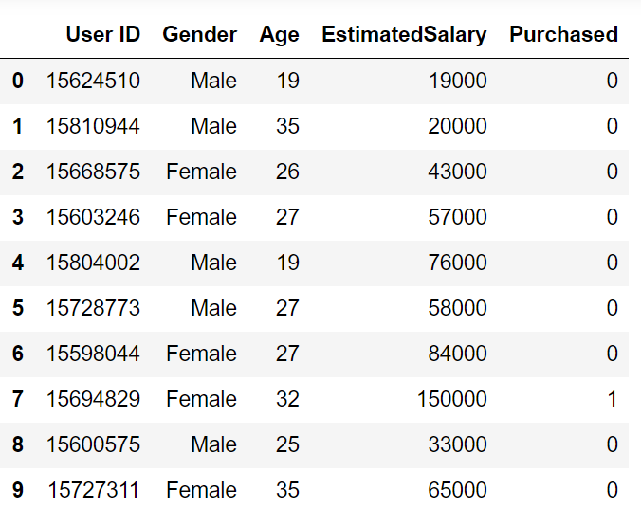Click the salary value 33000
Viewport: 641px width, 526px height.
click(457, 444)
